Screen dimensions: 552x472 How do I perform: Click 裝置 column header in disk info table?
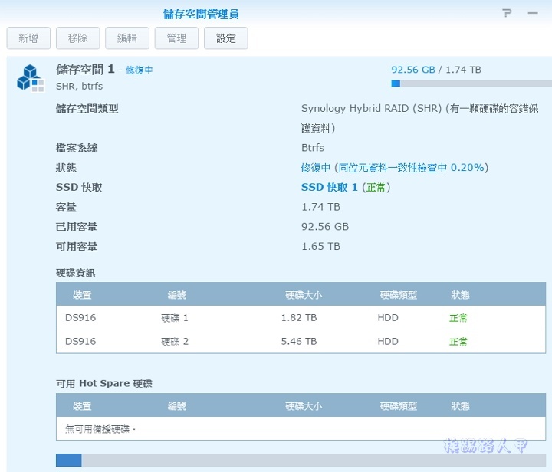82,296
